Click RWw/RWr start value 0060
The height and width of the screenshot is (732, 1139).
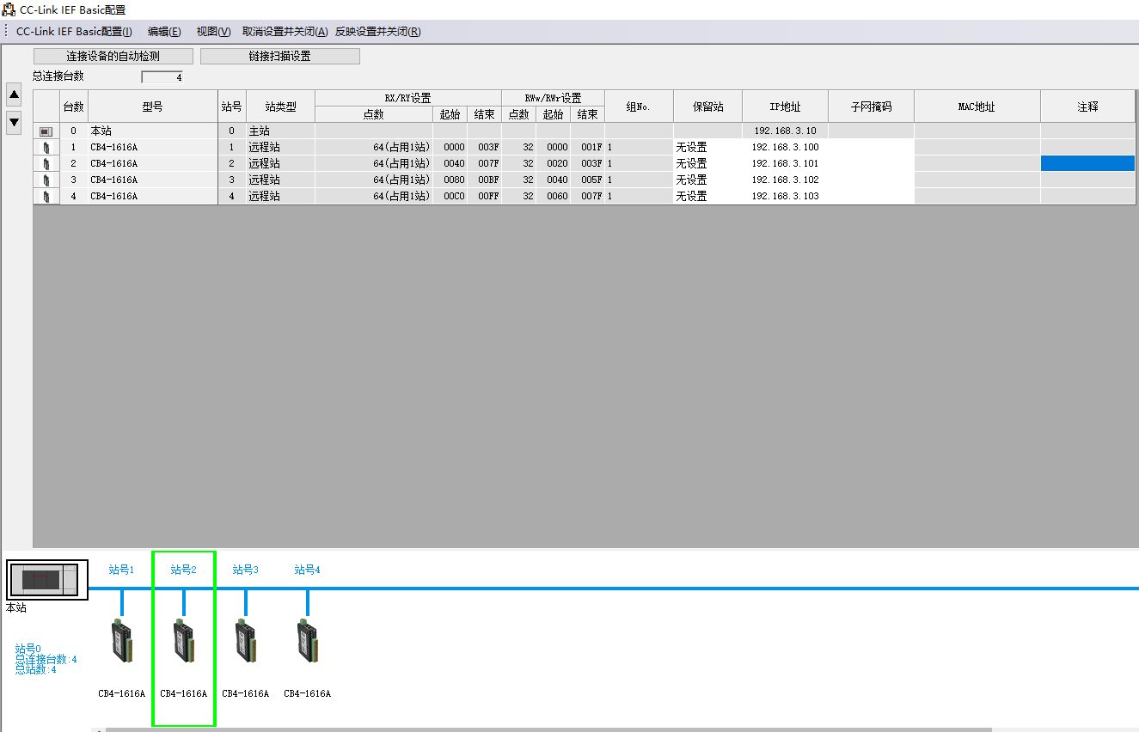pyautogui.click(x=554, y=197)
